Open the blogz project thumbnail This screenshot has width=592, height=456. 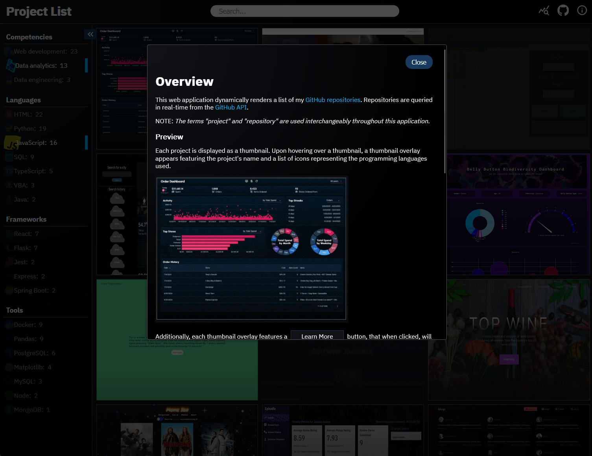pos(509,430)
